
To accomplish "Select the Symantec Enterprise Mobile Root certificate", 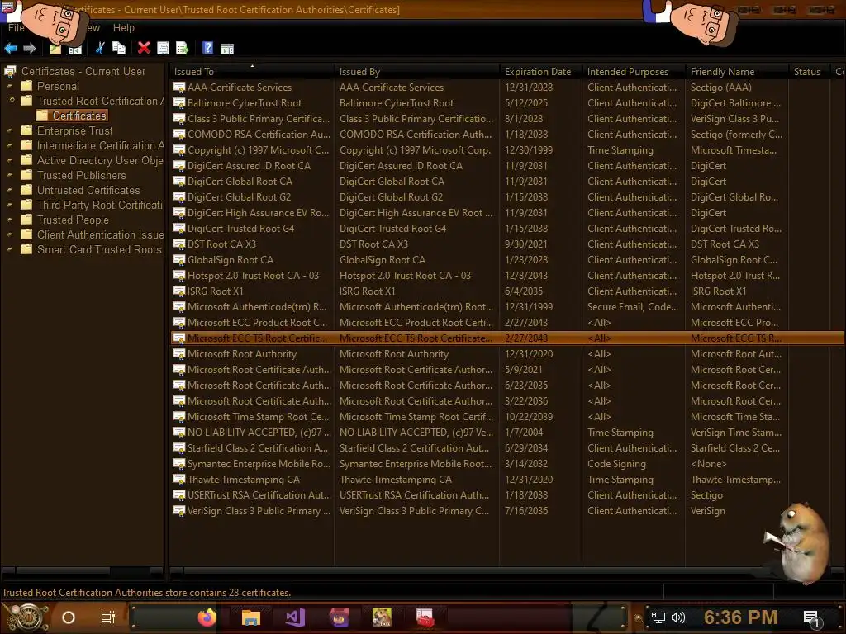I will pos(507,464).
